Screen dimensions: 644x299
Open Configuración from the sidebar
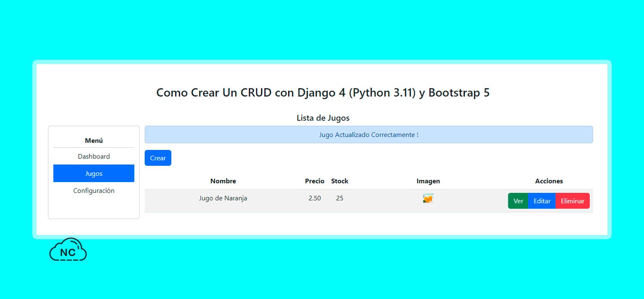(x=94, y=191)
